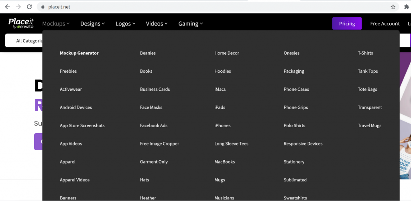Image resolution: width=411 pixels, height=201 pixels.
Task: Select Home Decor mockups
Action: click(x=227, y=53)
